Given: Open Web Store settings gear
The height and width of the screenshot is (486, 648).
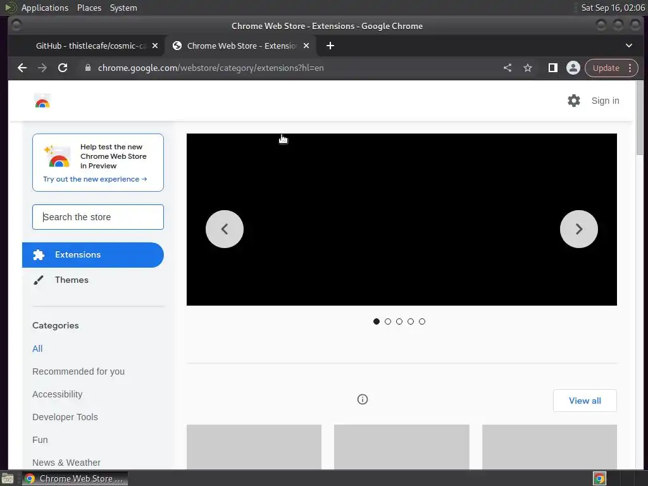Looking at the screenshot, I should pyautogui.click(x=573, y=101).
